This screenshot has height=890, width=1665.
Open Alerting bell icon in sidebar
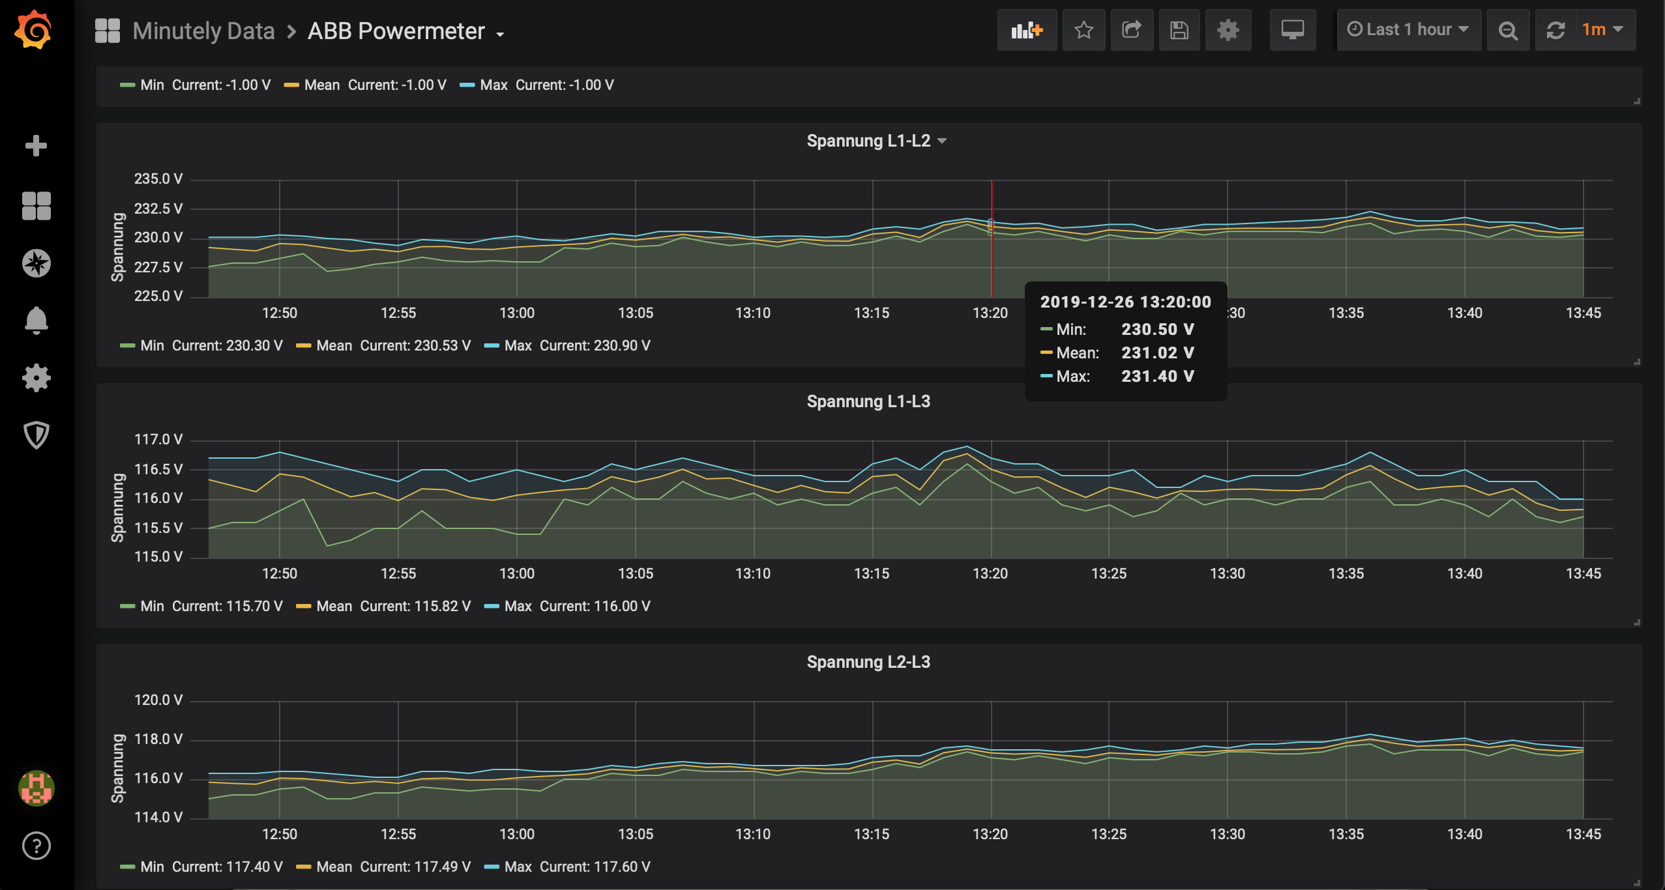click(x=36, y=320)
